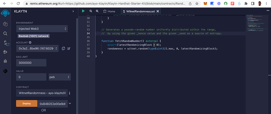Viewport: 271px width, 114px height.
Task: Run script with green play icon
Action: coord(83,11)
